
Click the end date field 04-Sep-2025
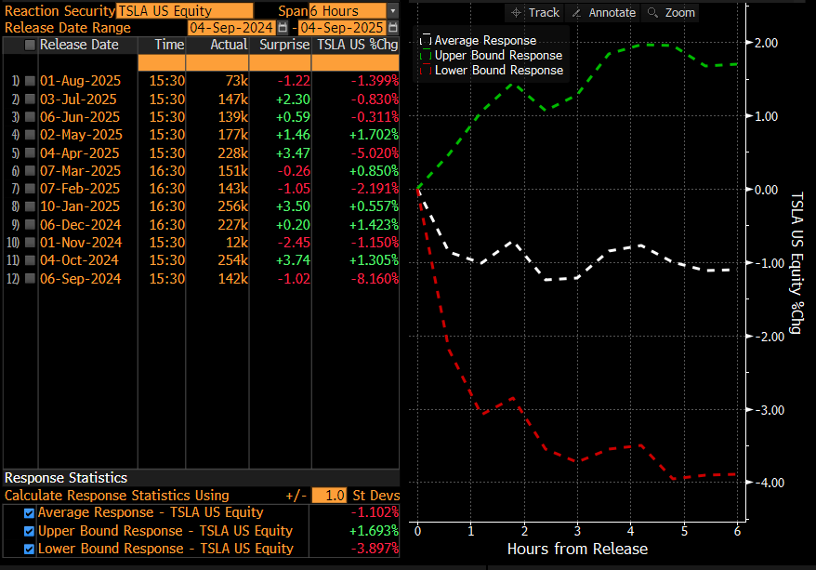342,28
